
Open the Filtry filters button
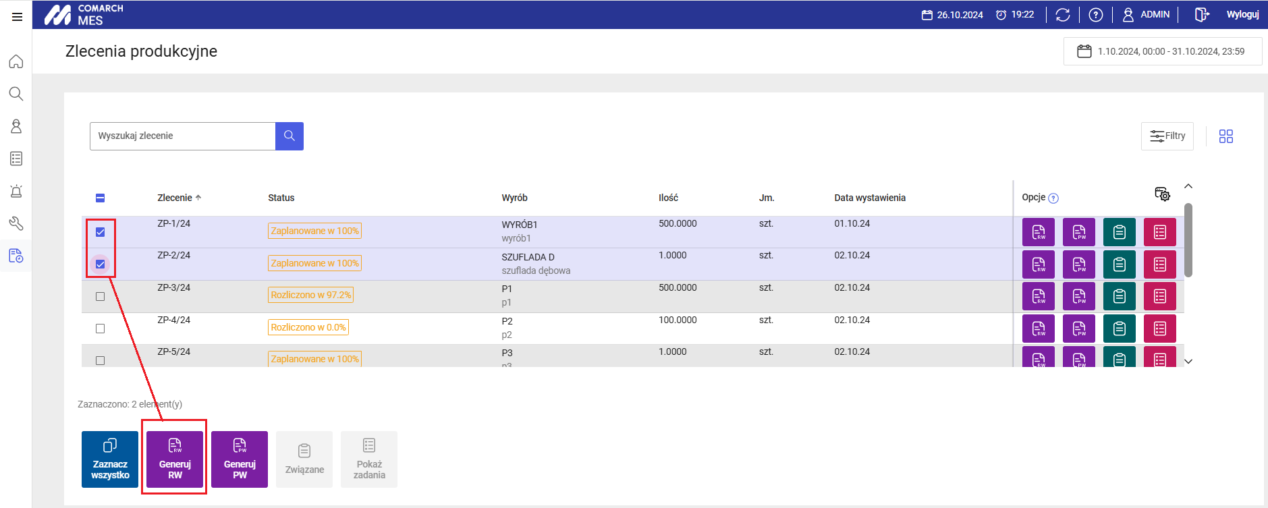click(x=1167, y=136)
